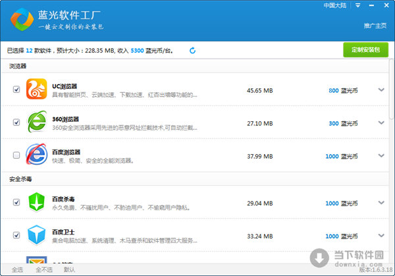Click the 百度浏览器 app icon
The height and width of the screenshot is (276, 395).
(36, 154)
